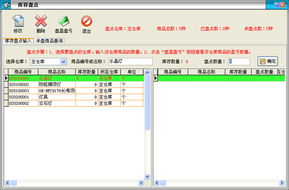Click the 修改 (modify) toolbar icon
Image resolution: width=289 pixels, height=190 pixels.
pyautogui.click(x=18, y=21)
